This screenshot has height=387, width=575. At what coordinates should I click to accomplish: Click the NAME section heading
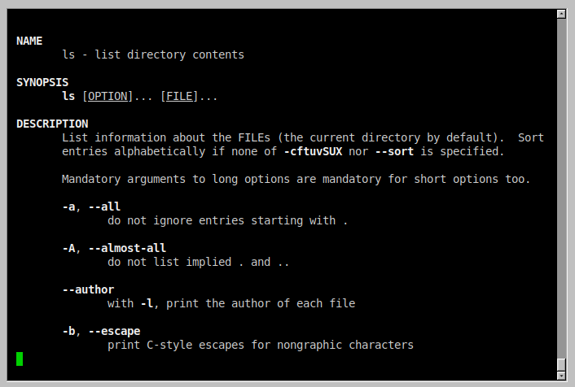click(29, 41)
